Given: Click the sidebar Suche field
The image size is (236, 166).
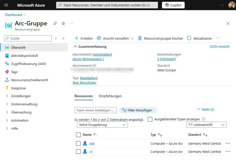Looking at the screenshot, I should pyautogui.click(x=28, y=38).
